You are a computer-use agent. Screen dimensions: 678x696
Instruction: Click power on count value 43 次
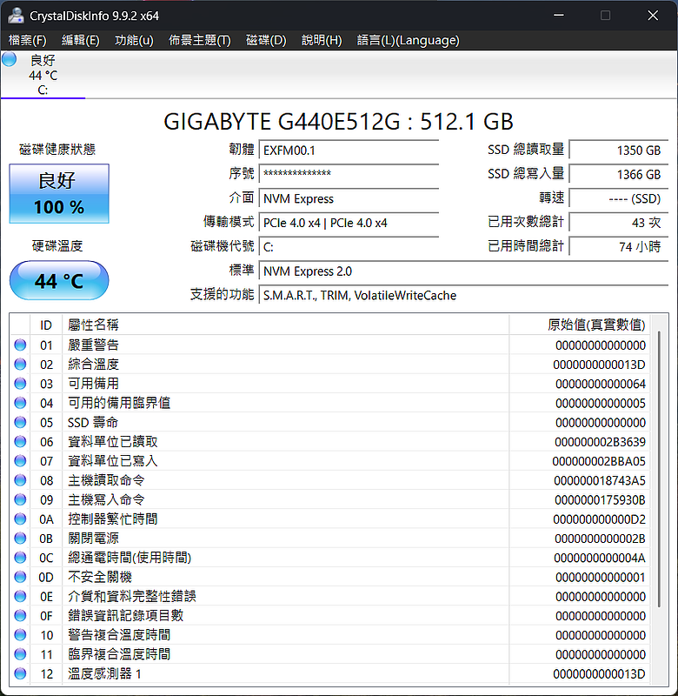click(x=619, y=223)
